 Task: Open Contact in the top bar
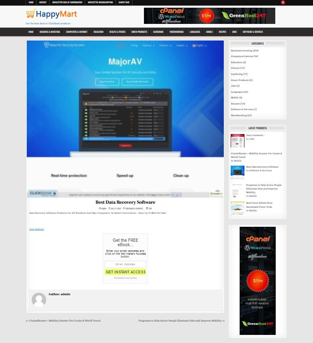(43, 2)
